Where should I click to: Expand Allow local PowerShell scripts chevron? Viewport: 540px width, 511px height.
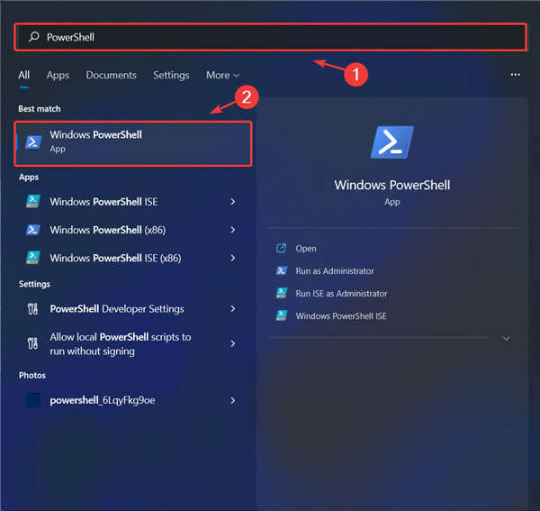click(233, 343)
